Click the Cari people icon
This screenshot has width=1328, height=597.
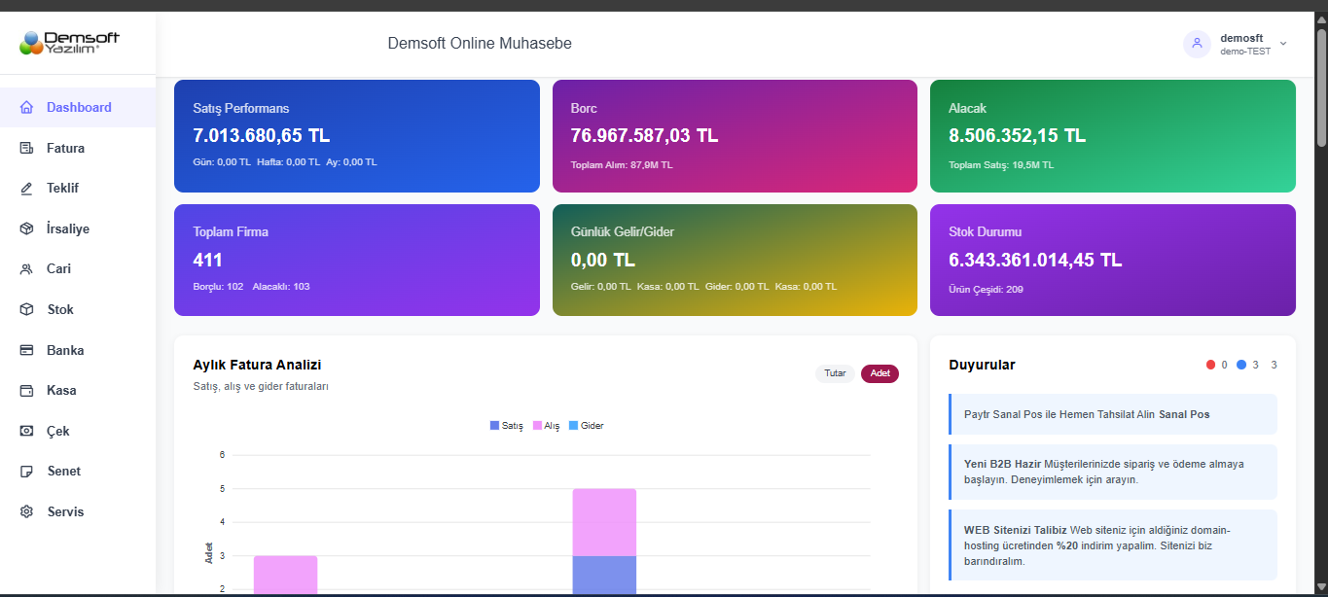pos(26,269)
